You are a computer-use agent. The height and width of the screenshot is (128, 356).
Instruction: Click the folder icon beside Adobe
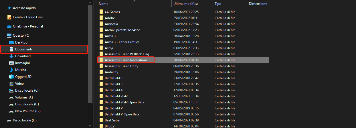[101, 18]
